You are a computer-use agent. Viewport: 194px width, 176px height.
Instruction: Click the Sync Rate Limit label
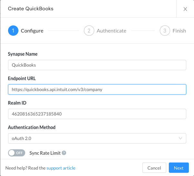click(x=45, y=153)
